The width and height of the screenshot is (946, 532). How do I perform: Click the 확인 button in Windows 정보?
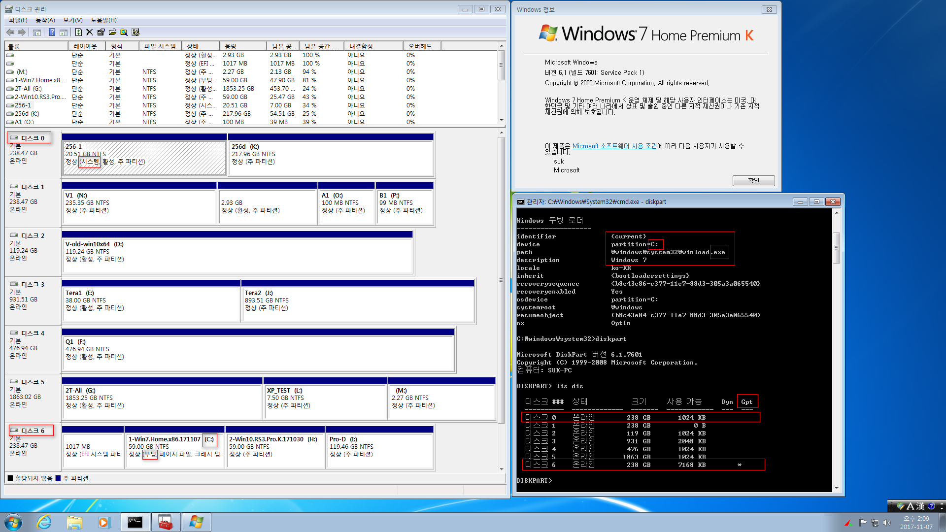pos(753,180)
